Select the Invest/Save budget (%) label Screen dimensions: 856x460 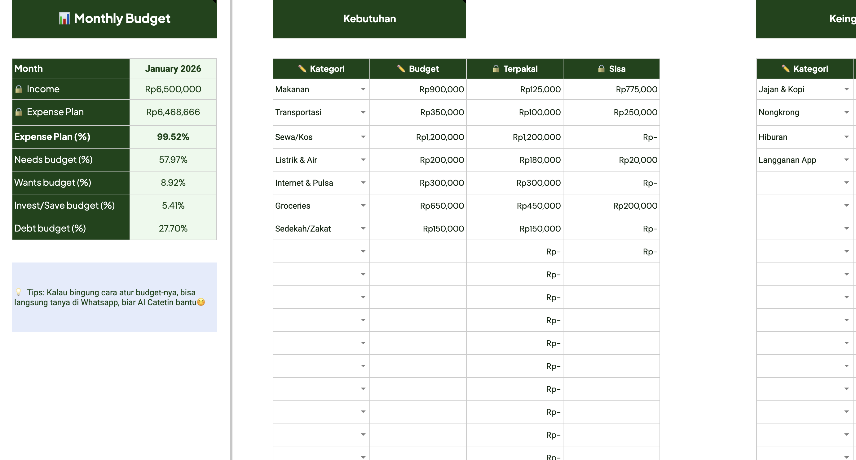pos(71,206)
